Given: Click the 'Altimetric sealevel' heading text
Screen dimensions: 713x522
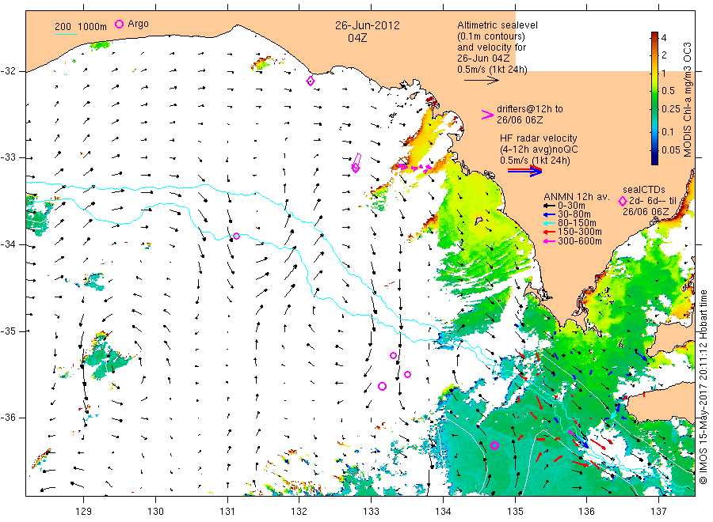Looking at the screenshot, I should 498,25.
